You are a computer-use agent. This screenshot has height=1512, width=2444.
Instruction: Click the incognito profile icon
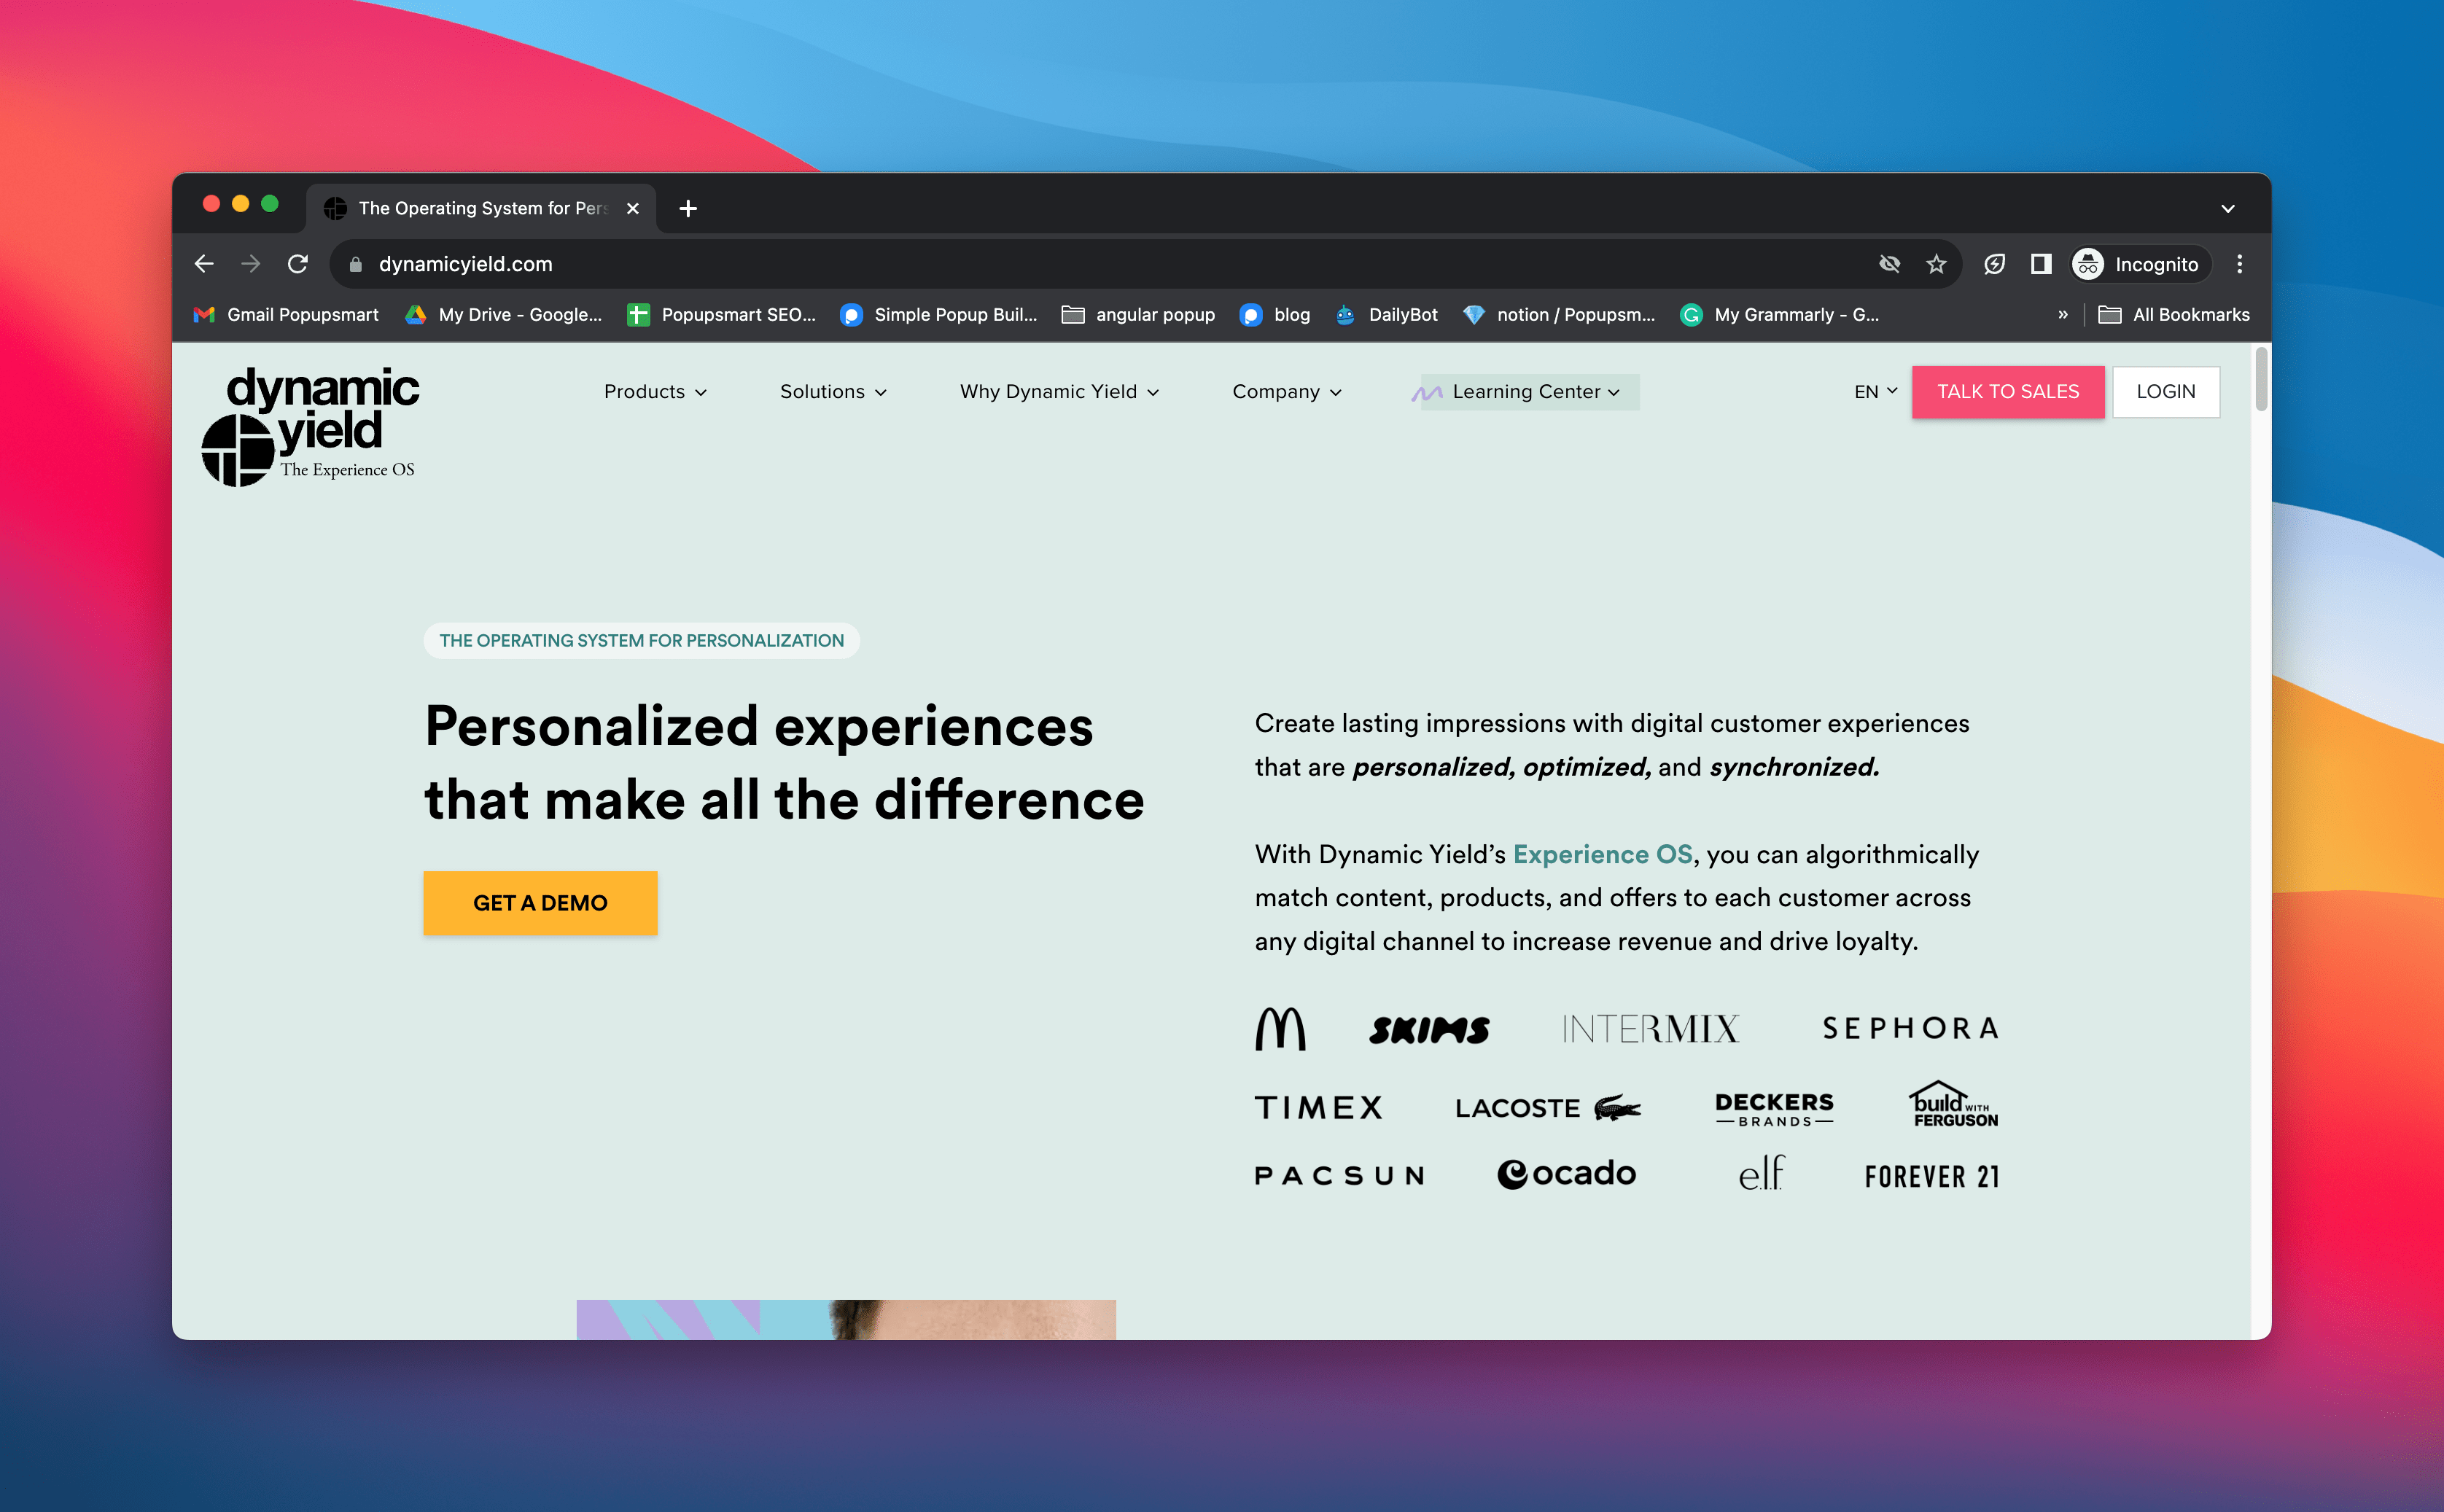click(x=2090, y=264)
